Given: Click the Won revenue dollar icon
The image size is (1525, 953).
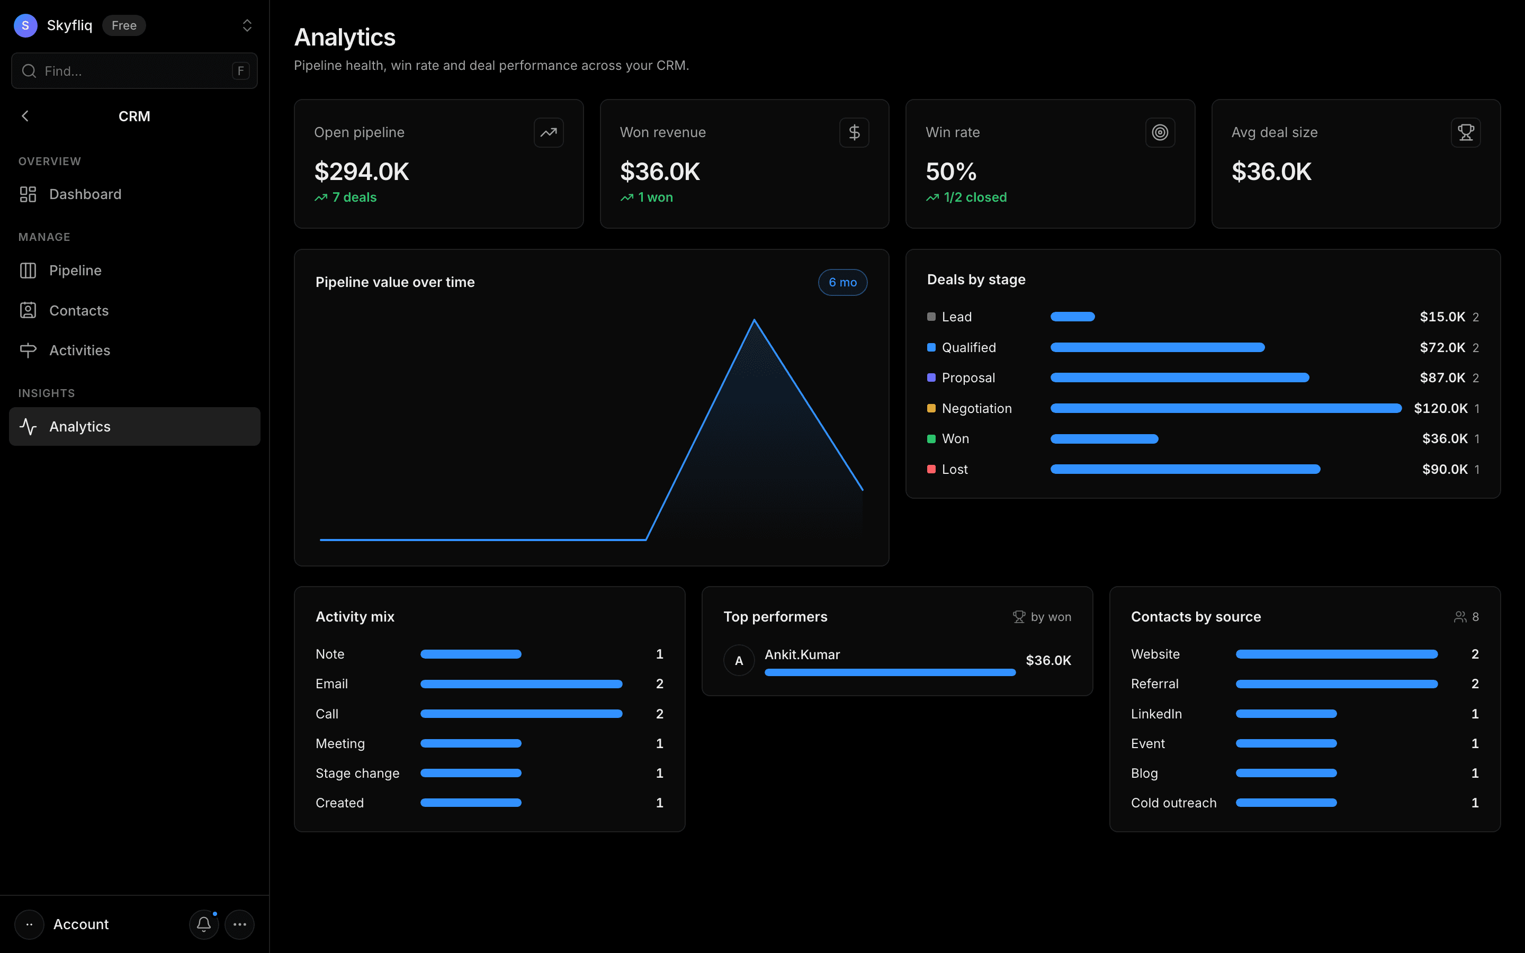Looking at the screenshot, I should point(854,132).
